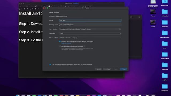171x96 pixels.
Task: Select the theBuyersGuide folder on desktop
Action: coord(165,34)
